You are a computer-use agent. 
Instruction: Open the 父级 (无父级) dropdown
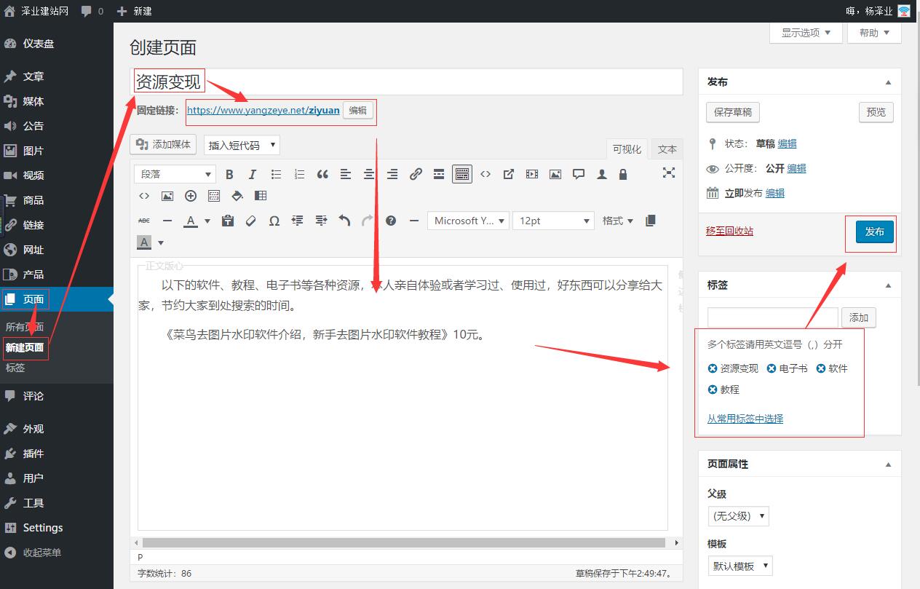point(738,516)
